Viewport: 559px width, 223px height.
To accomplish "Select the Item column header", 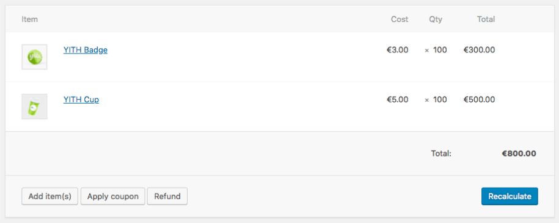I will (x=29, y=19).
